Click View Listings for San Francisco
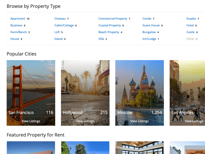Screen dimensions: 205x154 point(31,121)
